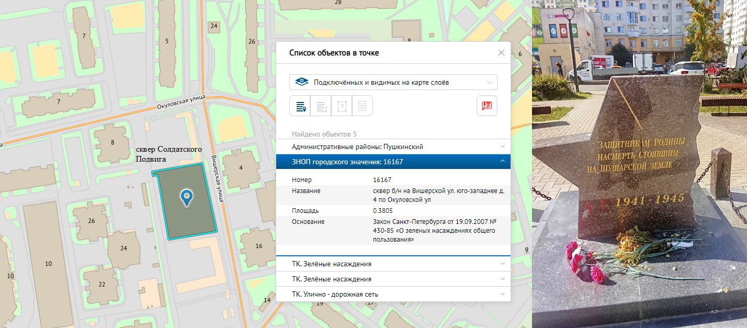Click building number 14 on the map

(267, 300)
